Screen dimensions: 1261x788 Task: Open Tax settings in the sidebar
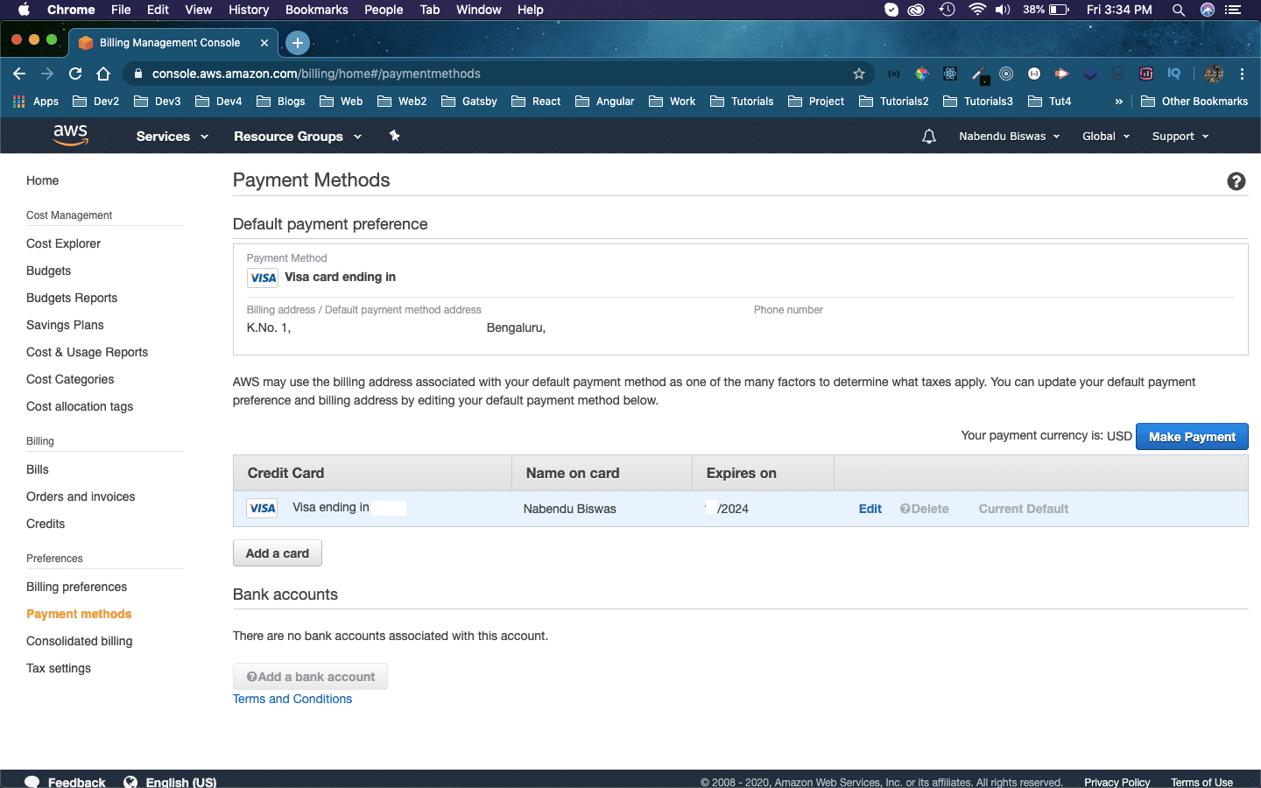pos(59,668)
